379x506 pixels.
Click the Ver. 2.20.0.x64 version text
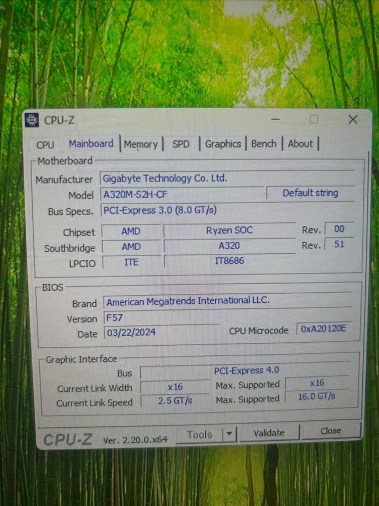(135, 439)
